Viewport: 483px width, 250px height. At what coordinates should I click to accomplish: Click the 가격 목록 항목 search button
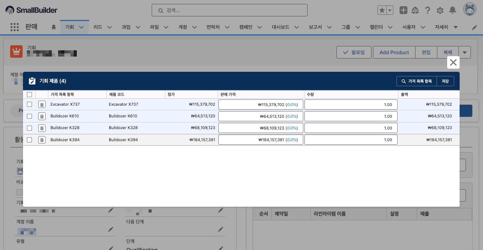(416, 81)
